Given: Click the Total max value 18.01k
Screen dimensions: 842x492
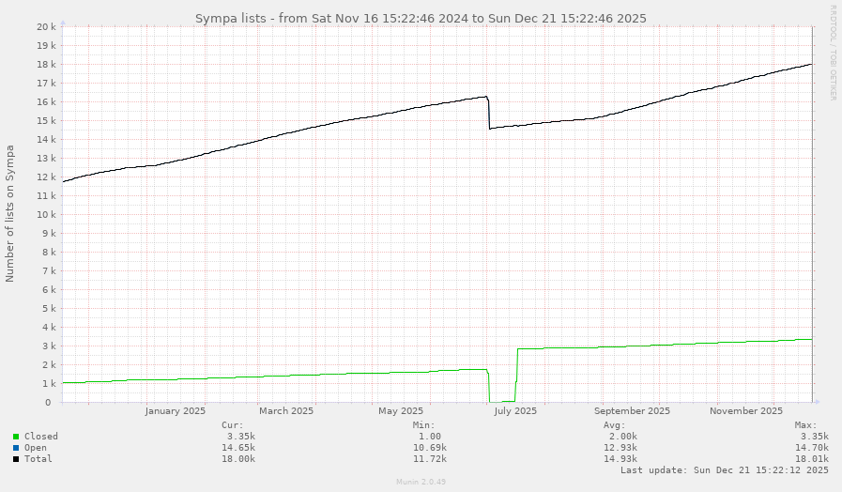Looking at the screenshot, I should [811, 459].
